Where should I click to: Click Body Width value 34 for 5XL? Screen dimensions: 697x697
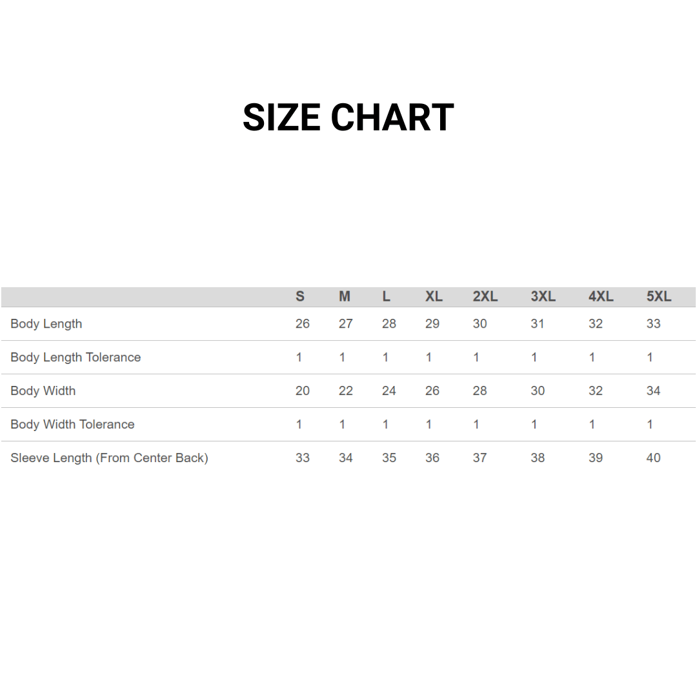click(x=654, y=391)
